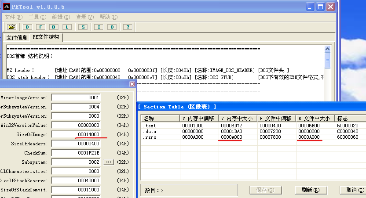Click the question mark help toolbar icon

point(128,27)
